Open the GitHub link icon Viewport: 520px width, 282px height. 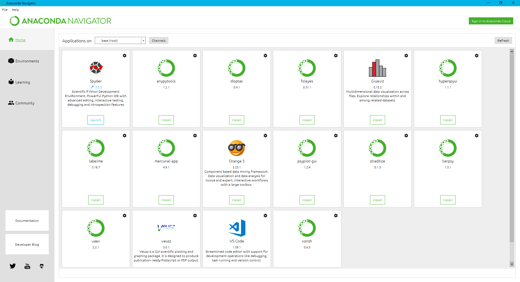click(x=42, y=266)
